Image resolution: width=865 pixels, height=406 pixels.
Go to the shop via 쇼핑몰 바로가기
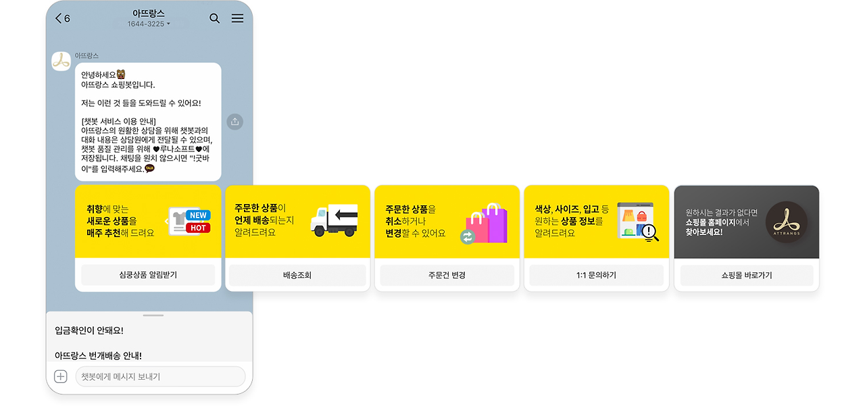coord(745,275)
